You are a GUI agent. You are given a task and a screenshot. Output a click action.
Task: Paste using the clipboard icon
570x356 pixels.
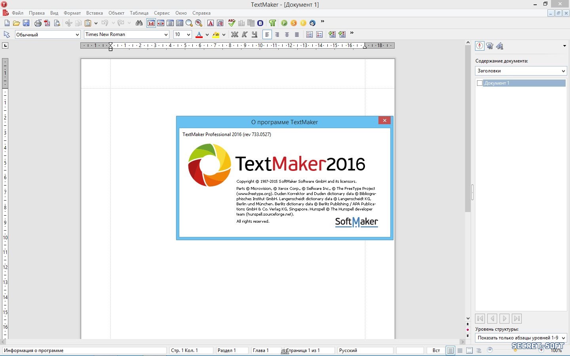pos(88,23)
